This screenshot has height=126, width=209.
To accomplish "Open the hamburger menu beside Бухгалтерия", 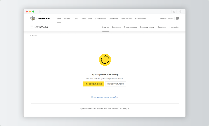I will [32, 27].
